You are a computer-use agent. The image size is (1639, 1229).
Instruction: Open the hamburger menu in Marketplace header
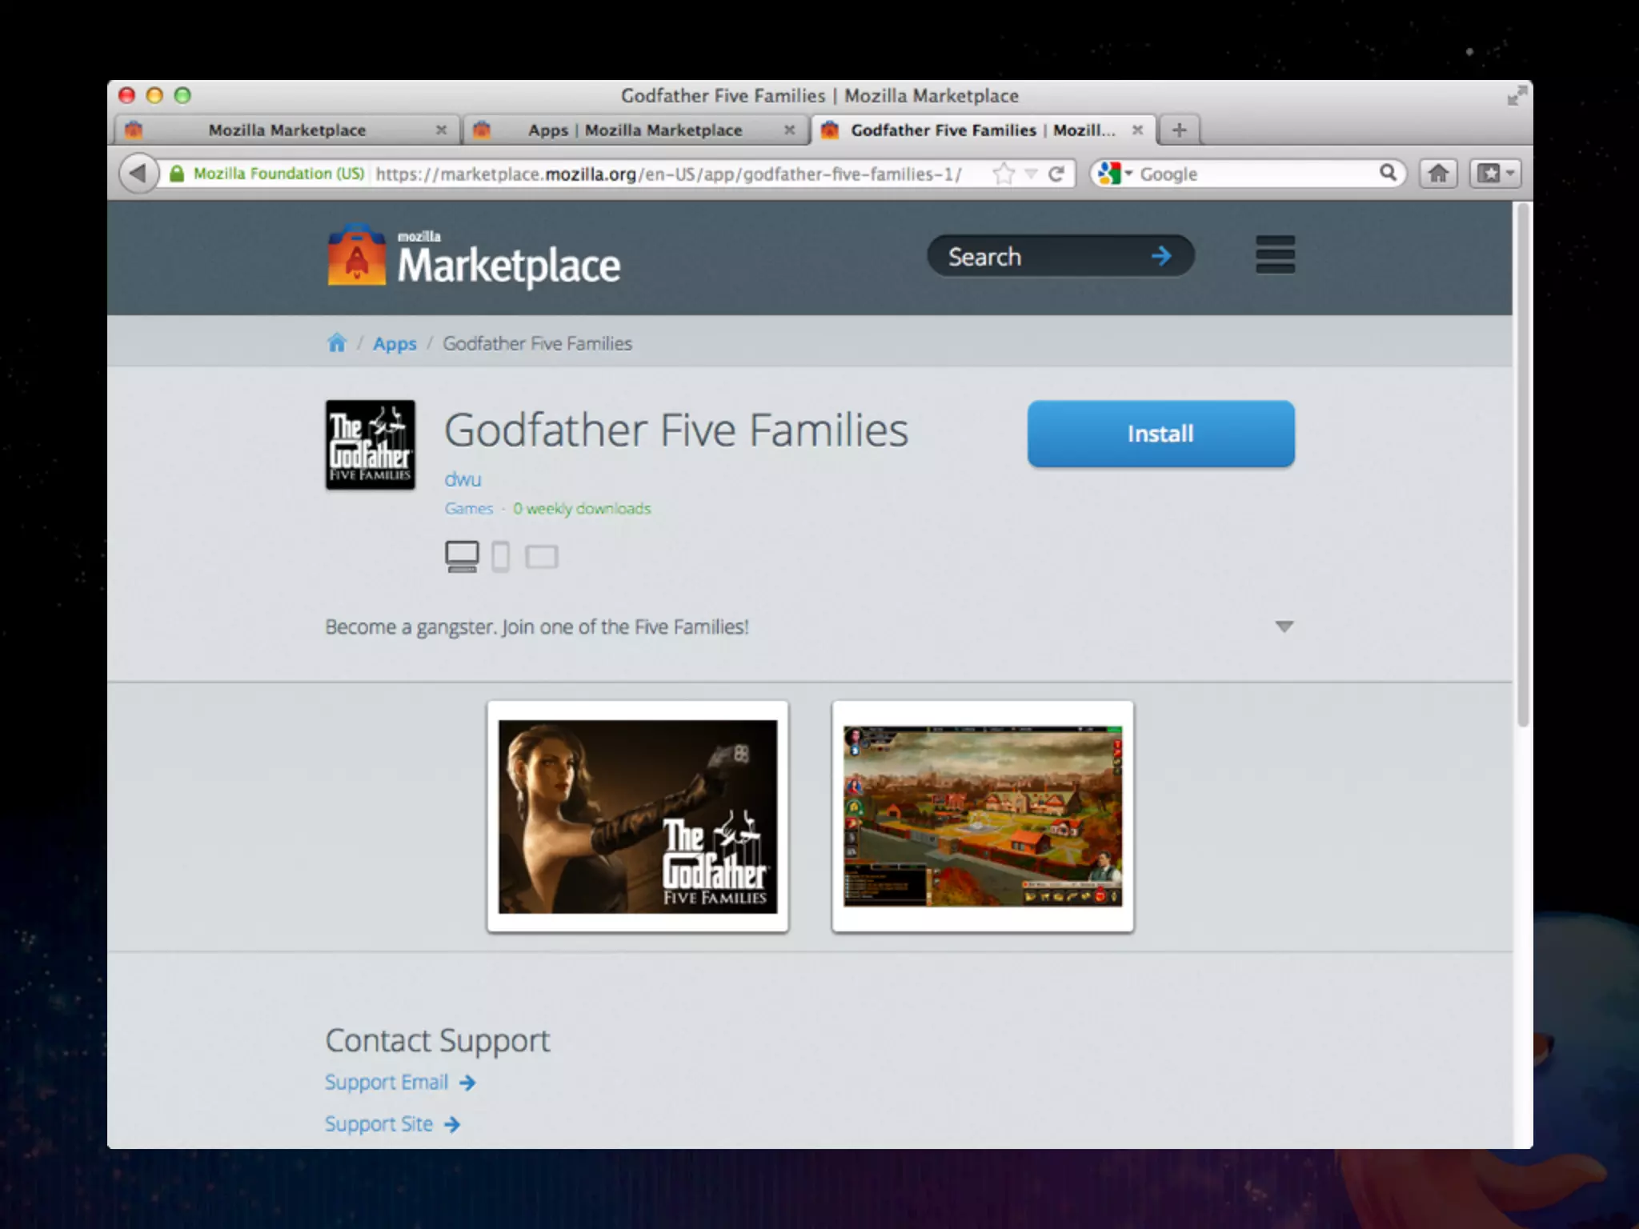point(1275,255)
